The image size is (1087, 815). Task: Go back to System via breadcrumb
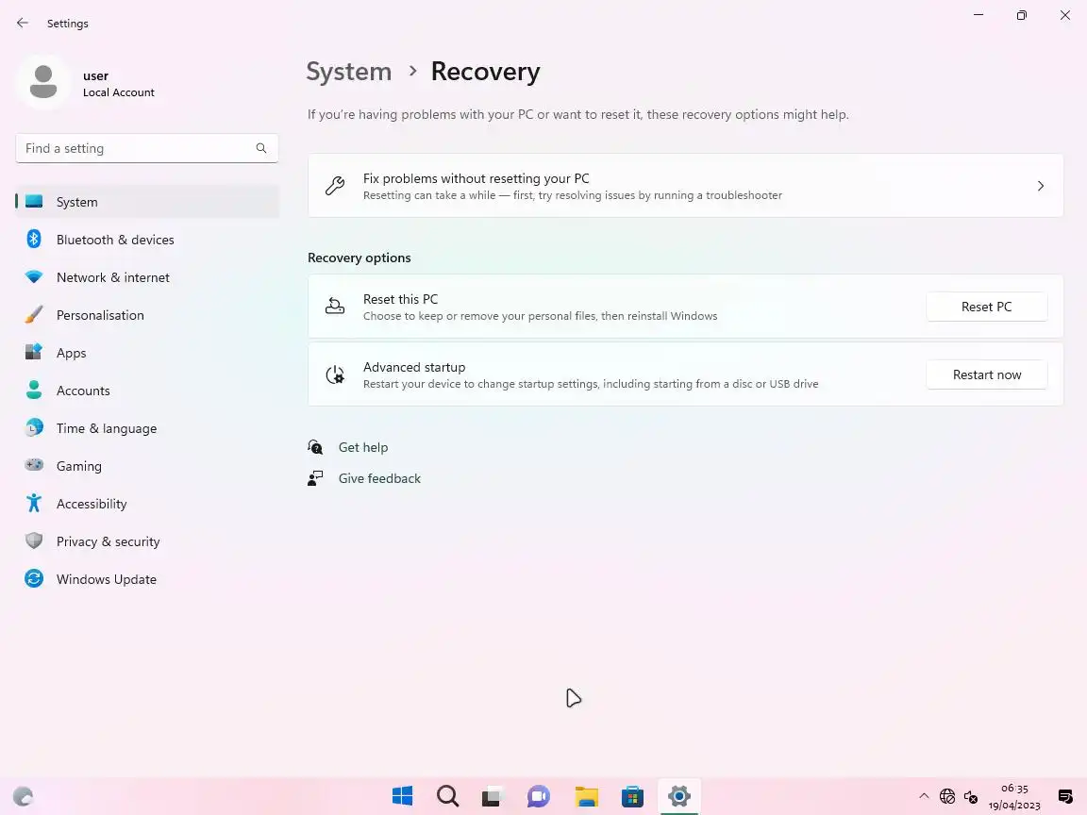[349, 72]
